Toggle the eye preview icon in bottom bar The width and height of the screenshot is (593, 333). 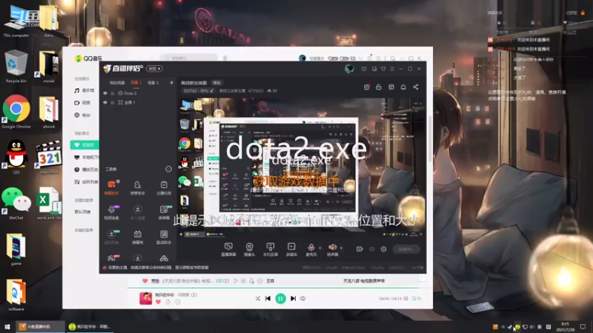pos(372,249)
